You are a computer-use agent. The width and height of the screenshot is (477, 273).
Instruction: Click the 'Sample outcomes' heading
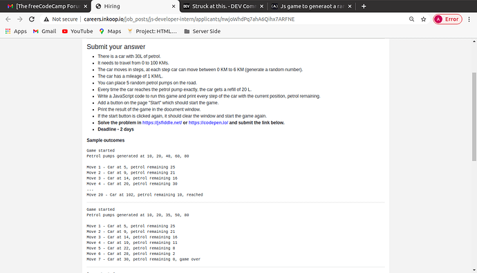(x=106, y=140)
